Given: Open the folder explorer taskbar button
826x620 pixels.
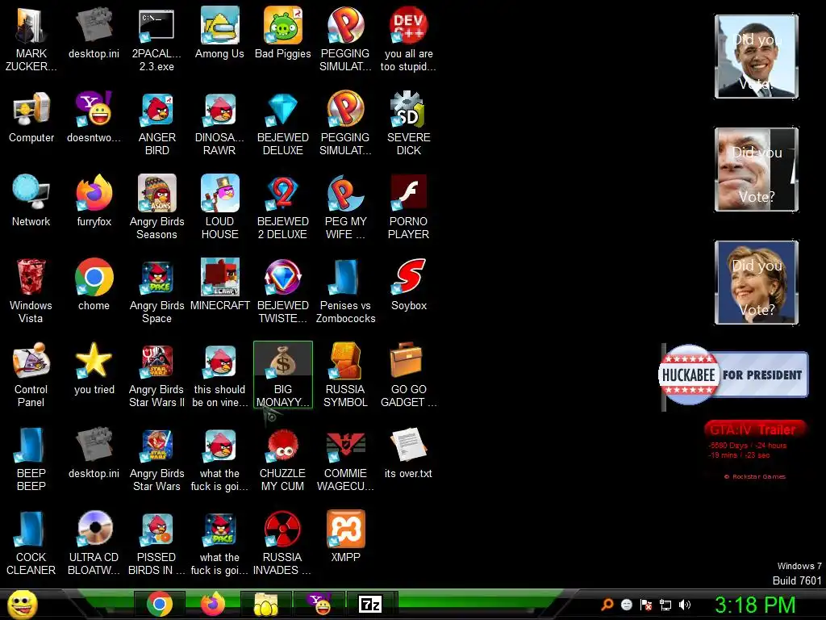Looking at the screenshot, I should pos(266,604).
